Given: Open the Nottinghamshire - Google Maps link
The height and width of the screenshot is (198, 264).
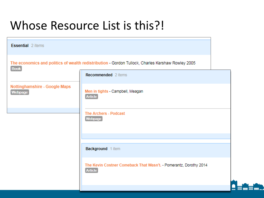Looking at the screenshot, I should pos(40,87).
